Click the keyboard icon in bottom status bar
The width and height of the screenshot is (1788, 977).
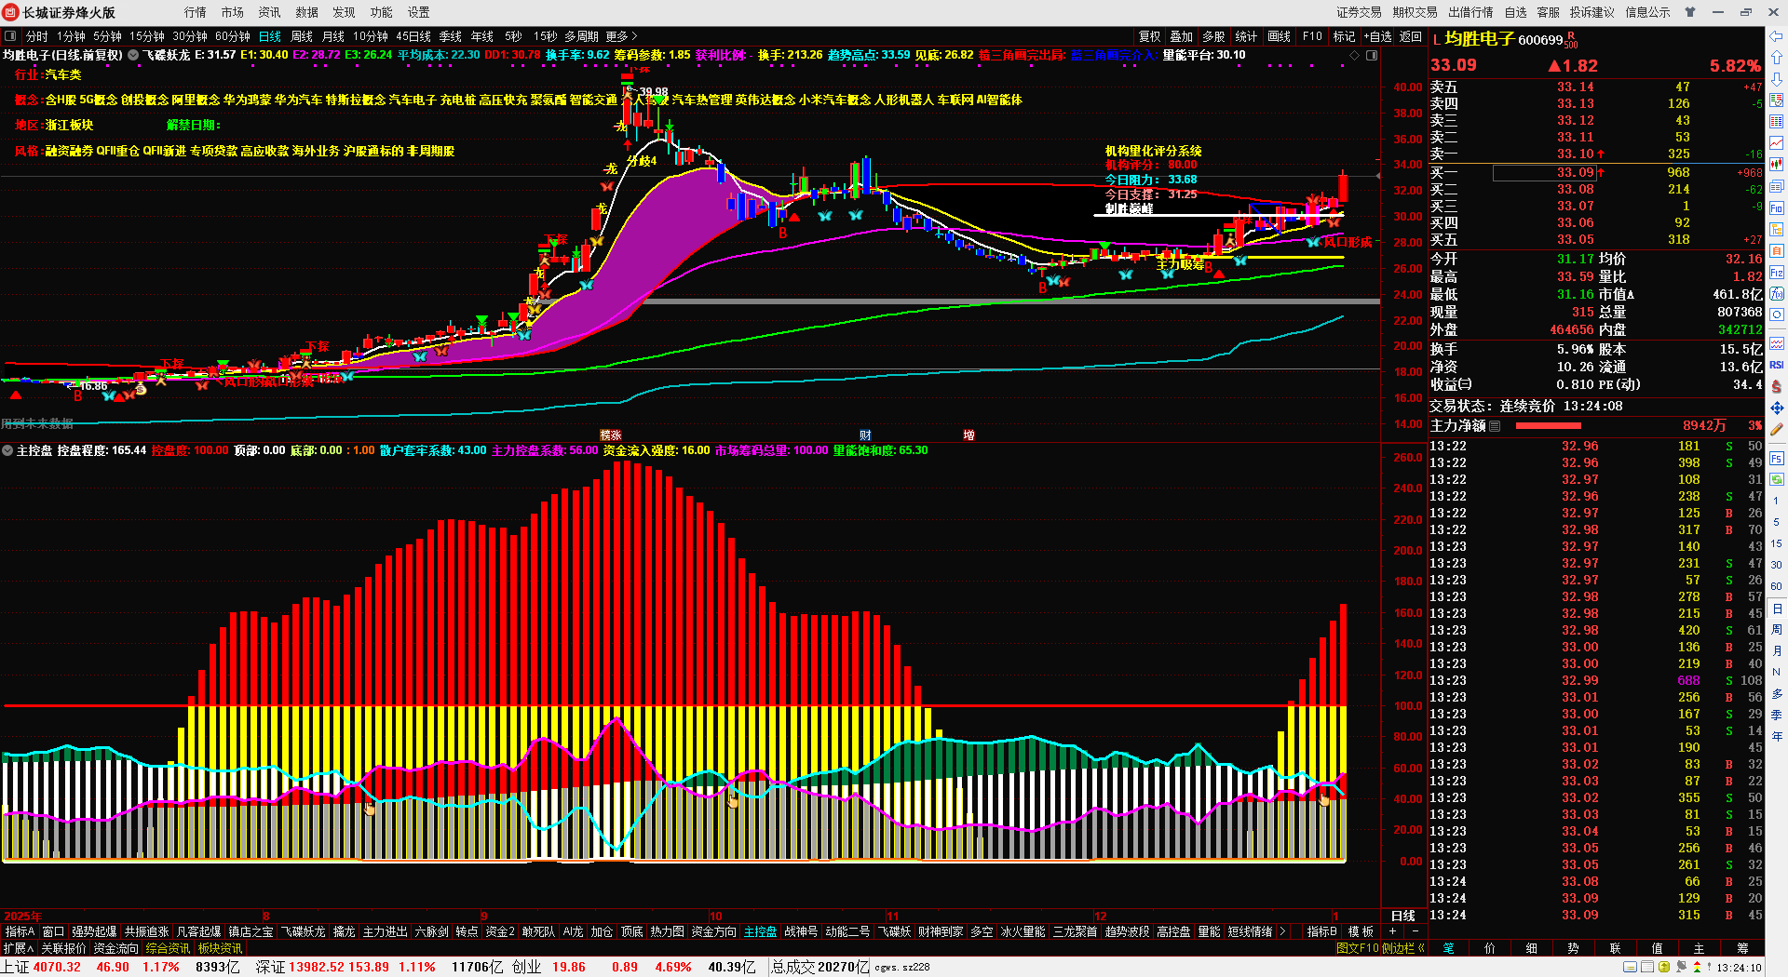tap(1631, 968)
